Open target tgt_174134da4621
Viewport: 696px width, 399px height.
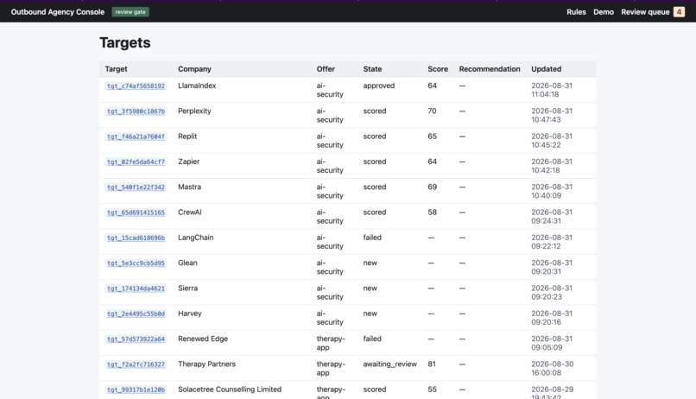[136, 288]
